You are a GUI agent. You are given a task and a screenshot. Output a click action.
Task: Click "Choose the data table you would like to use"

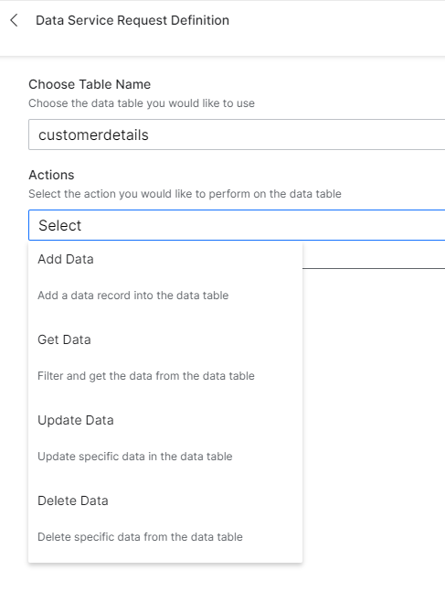click(x=142, y=103)
